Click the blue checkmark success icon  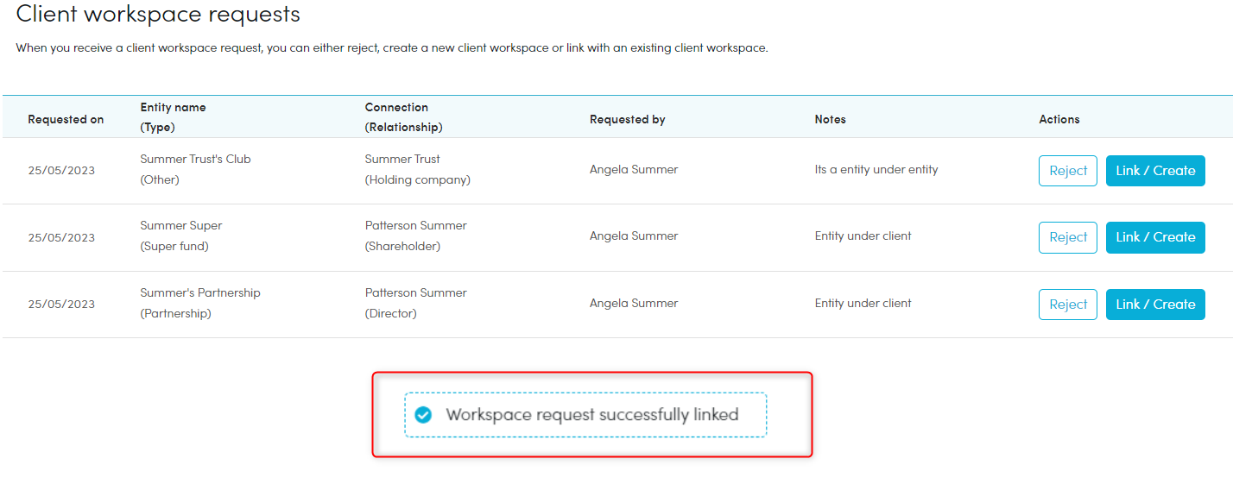(423, 415)
